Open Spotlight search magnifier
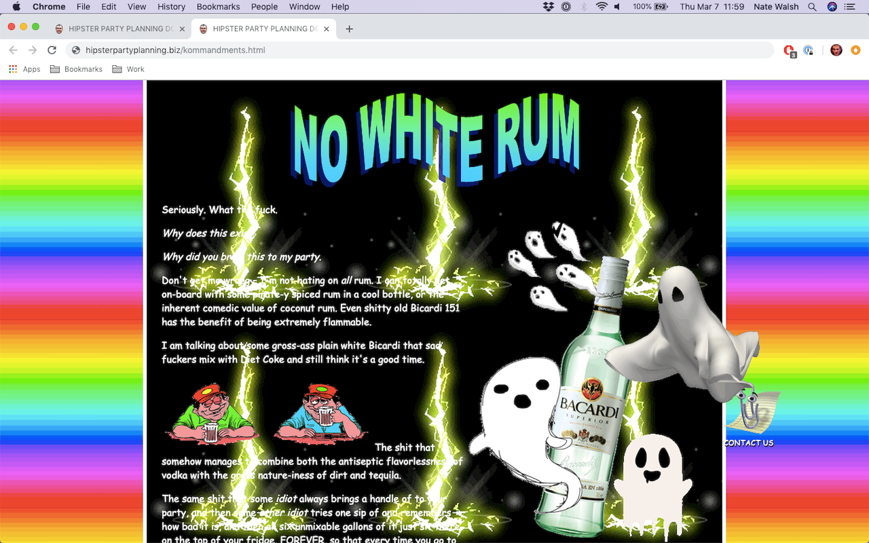 coord(813,7)
